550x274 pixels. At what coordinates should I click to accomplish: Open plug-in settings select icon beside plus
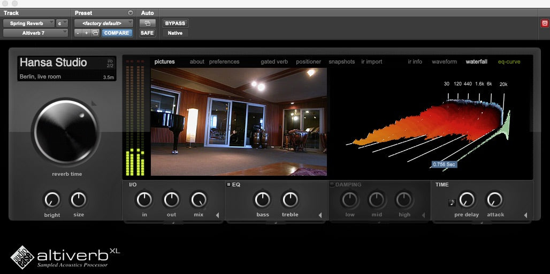click(95, 33)
